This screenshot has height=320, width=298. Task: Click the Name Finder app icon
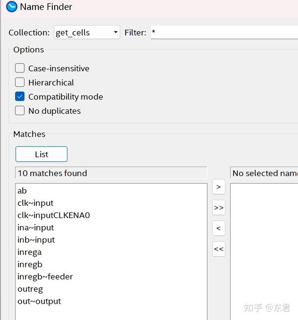(11, 7)
